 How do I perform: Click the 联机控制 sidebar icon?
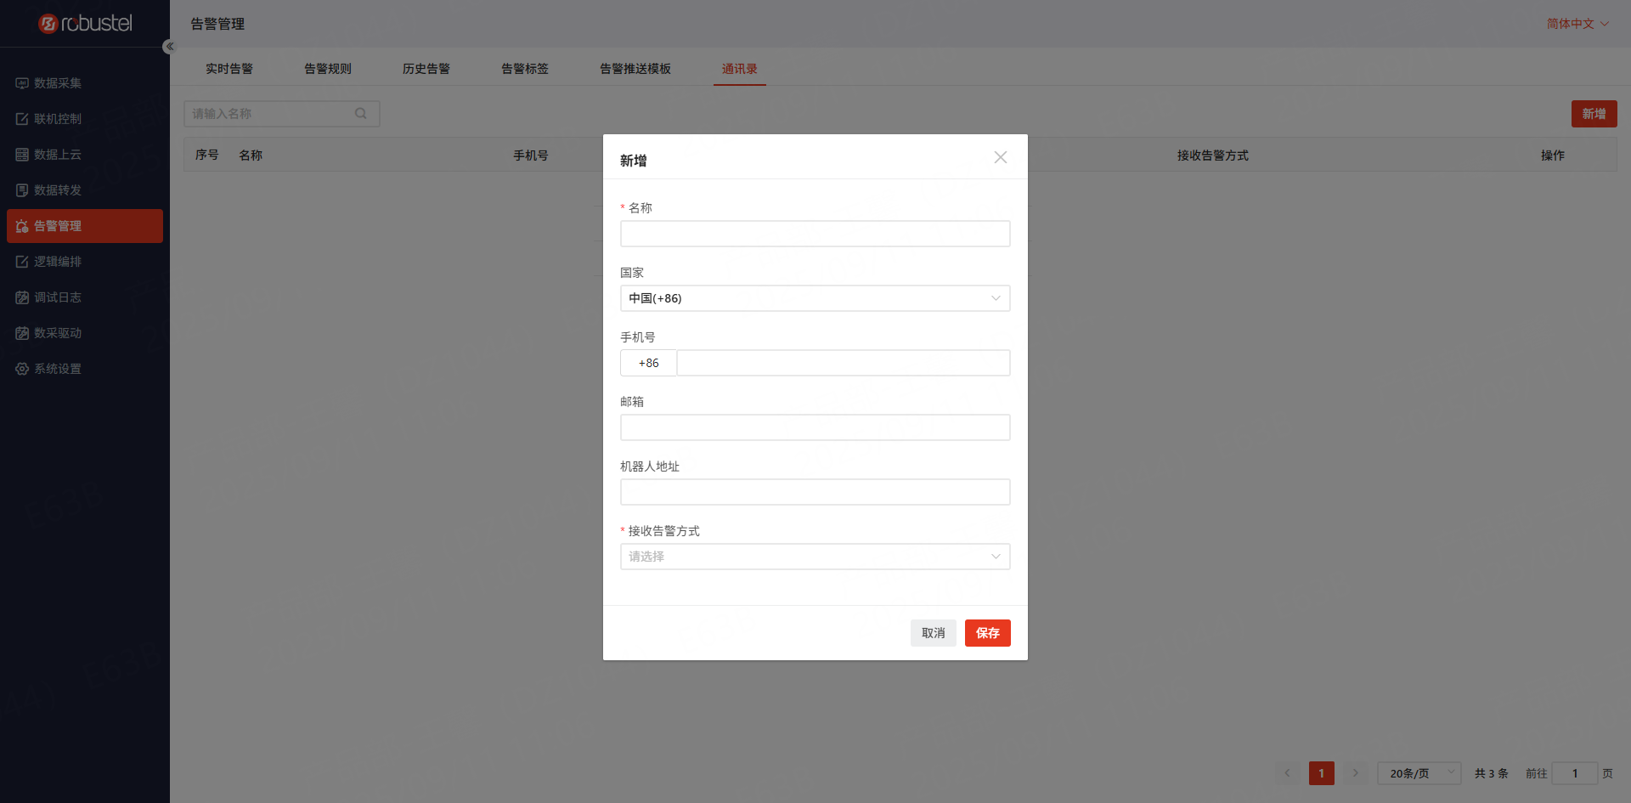(x=22, y=119)
